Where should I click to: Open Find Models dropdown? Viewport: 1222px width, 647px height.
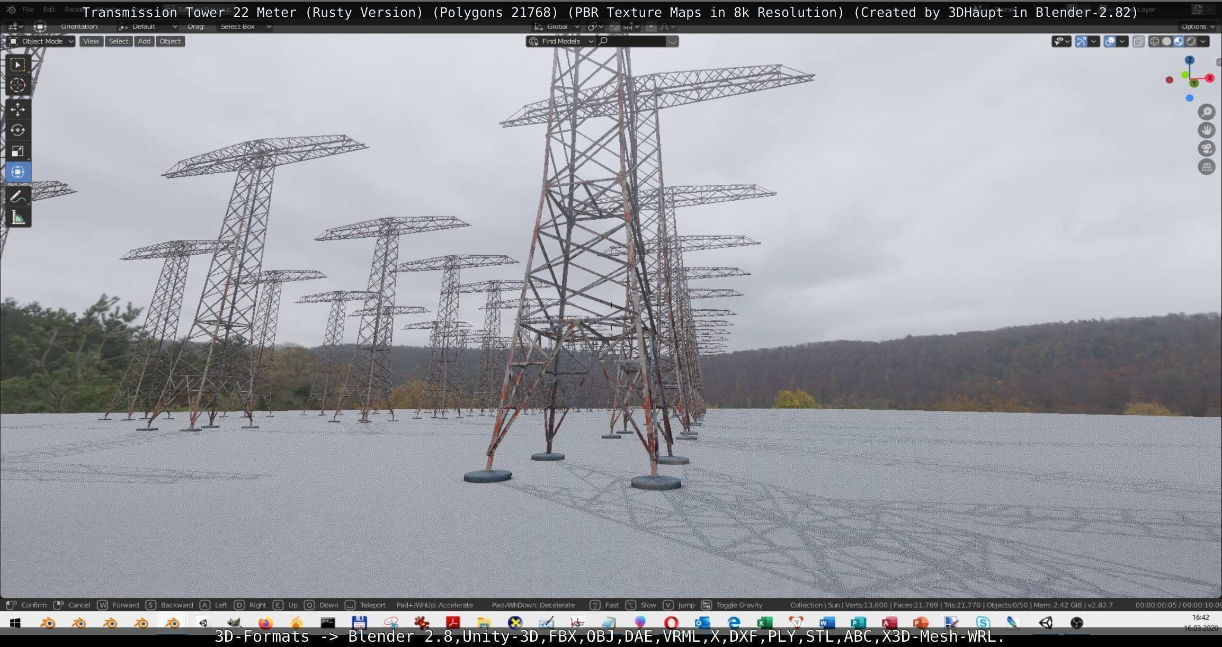[x=561, y=41]
